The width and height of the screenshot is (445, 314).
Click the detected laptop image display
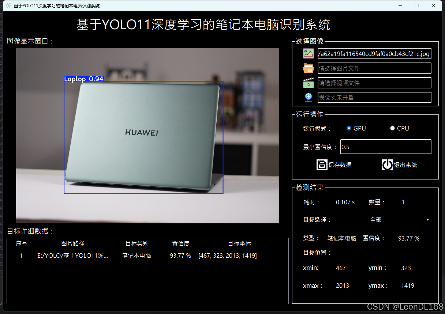pos(147,136)
